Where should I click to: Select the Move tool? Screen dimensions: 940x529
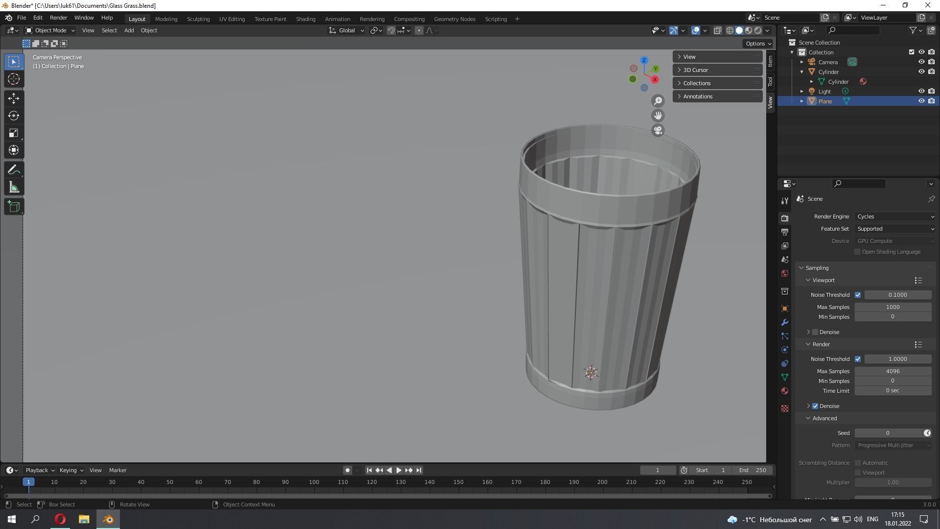(14, 98)
